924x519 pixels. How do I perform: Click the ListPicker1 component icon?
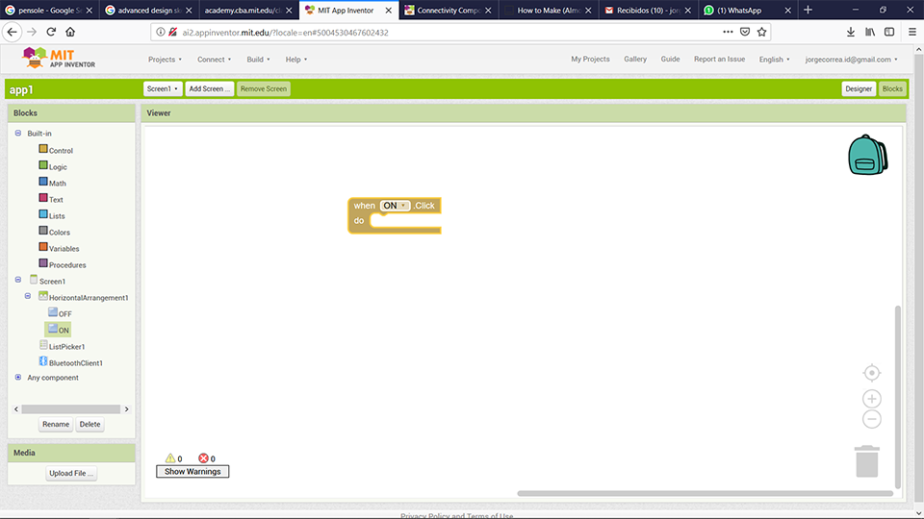(x=43, y=345)
